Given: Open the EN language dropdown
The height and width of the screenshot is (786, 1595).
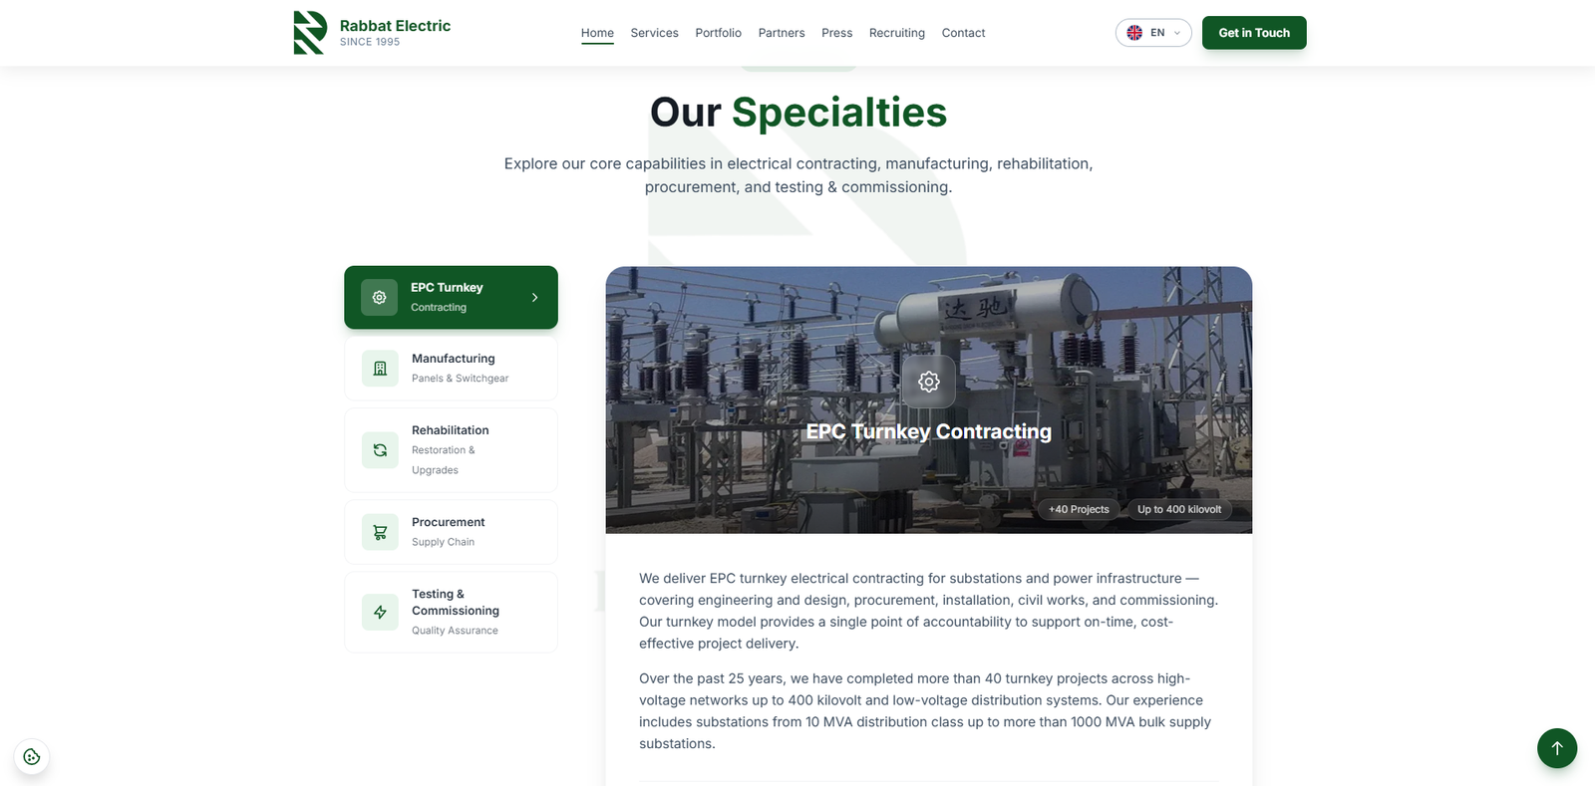Looking at the screenshot, I should pyautogui.click(x=1153, y=33).
